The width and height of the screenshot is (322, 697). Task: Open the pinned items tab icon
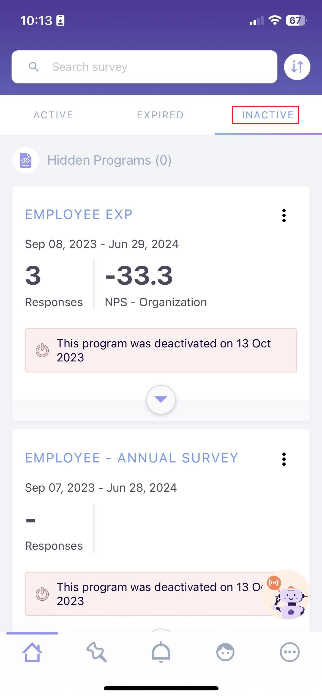tap(96, 652)
